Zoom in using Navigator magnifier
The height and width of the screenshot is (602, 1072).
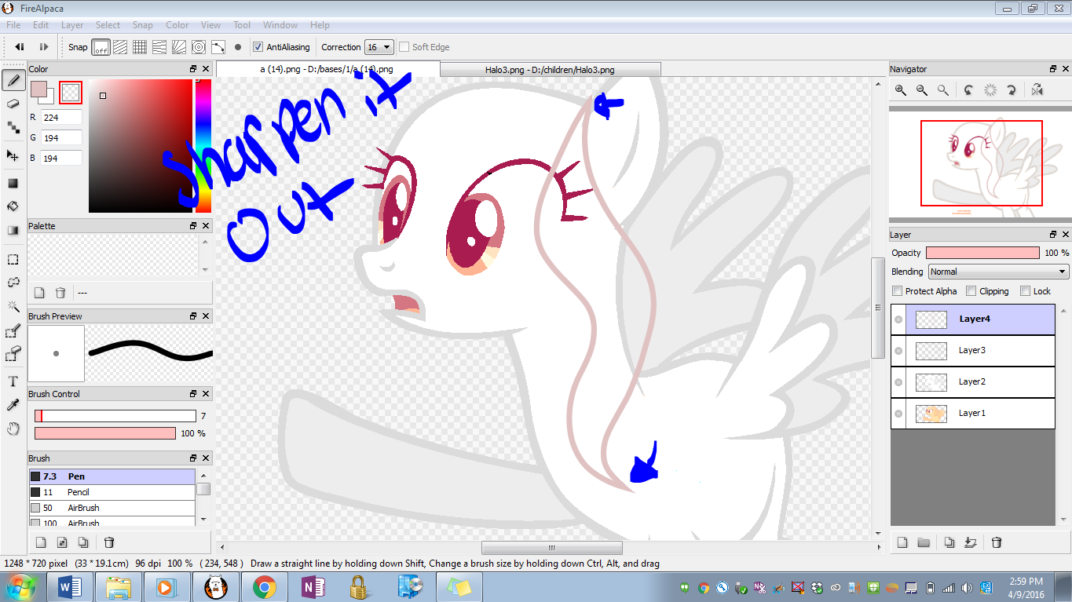pos(901,90)
